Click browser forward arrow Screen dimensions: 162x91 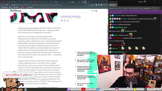tap(4, 5)
